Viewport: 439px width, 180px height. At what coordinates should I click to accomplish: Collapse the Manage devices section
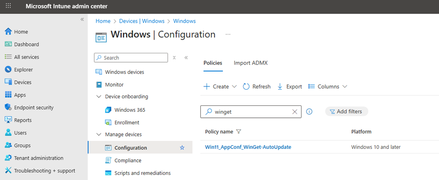98,135
